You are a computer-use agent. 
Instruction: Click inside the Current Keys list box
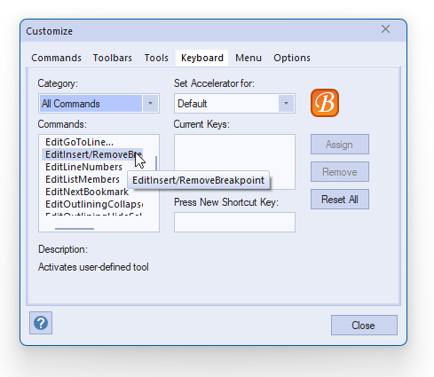[234, 161]
